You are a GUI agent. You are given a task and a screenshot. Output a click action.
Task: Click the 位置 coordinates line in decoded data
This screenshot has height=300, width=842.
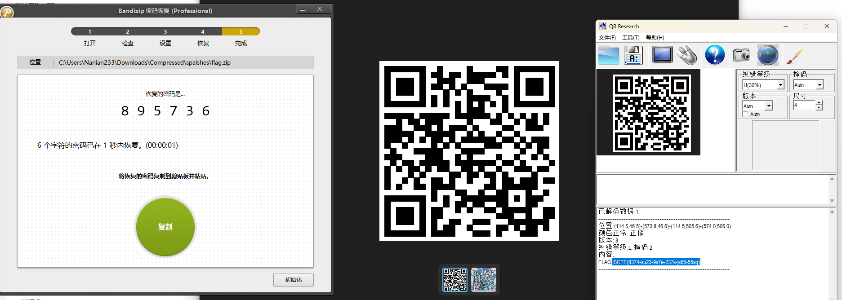[664, 226]
